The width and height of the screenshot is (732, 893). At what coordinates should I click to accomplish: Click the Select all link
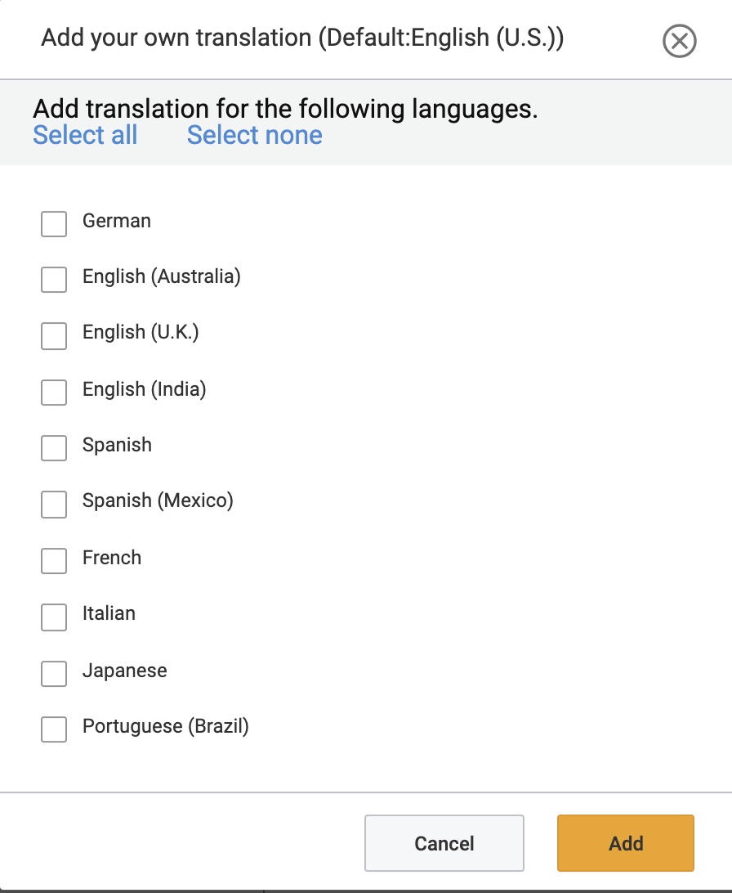point(85,135)
